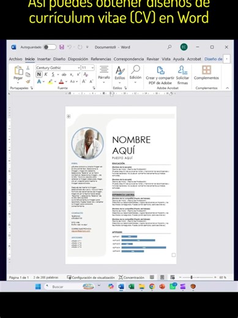Click Configuración de visualización
This screenshot has width=238, height=318.
[x=91, y=278]
